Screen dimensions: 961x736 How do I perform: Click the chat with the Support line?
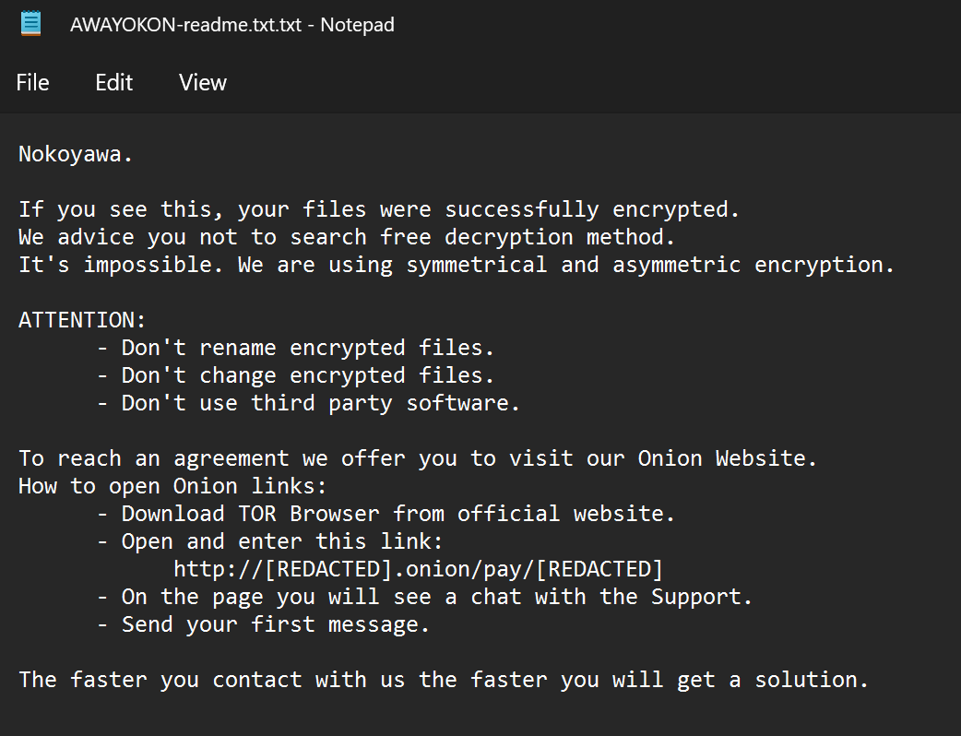[x=437, y=597]
